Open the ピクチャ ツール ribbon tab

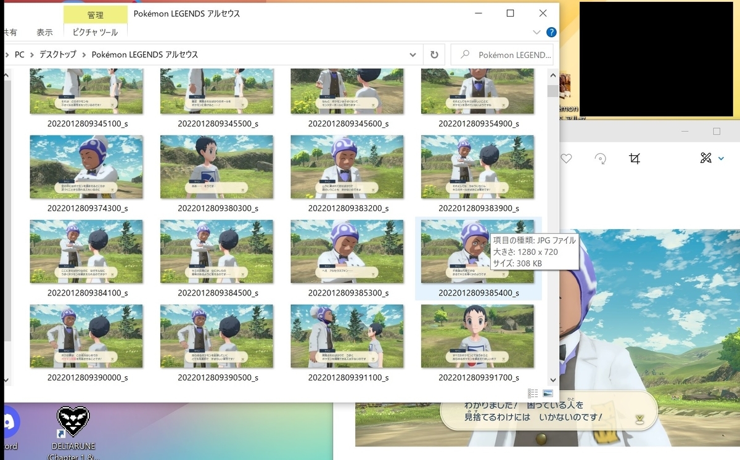coord(96,32)
